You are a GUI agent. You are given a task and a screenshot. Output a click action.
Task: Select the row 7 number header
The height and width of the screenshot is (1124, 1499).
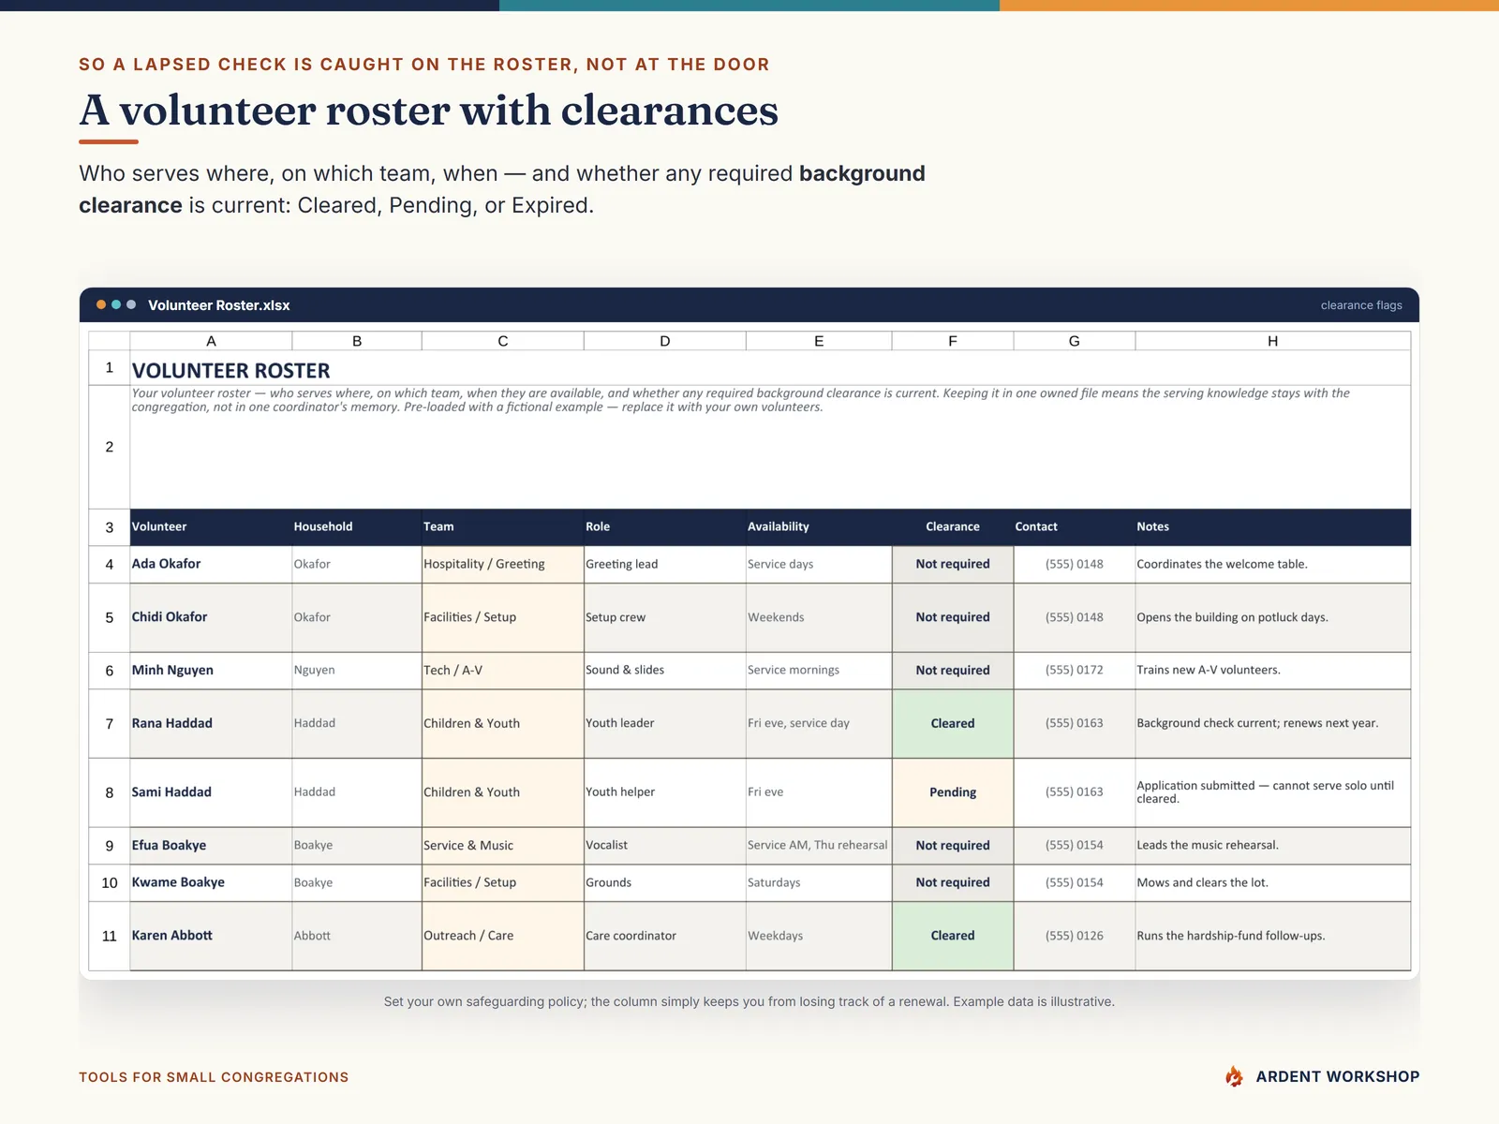click(110, 724)
